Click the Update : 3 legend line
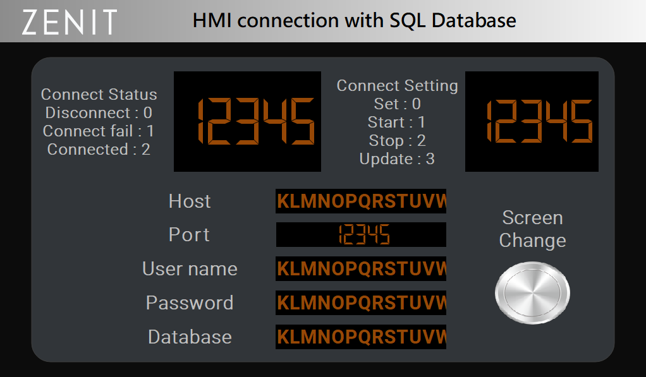Image resolution: width=646 pixels, height=377 pixels. tap(397, 159)
